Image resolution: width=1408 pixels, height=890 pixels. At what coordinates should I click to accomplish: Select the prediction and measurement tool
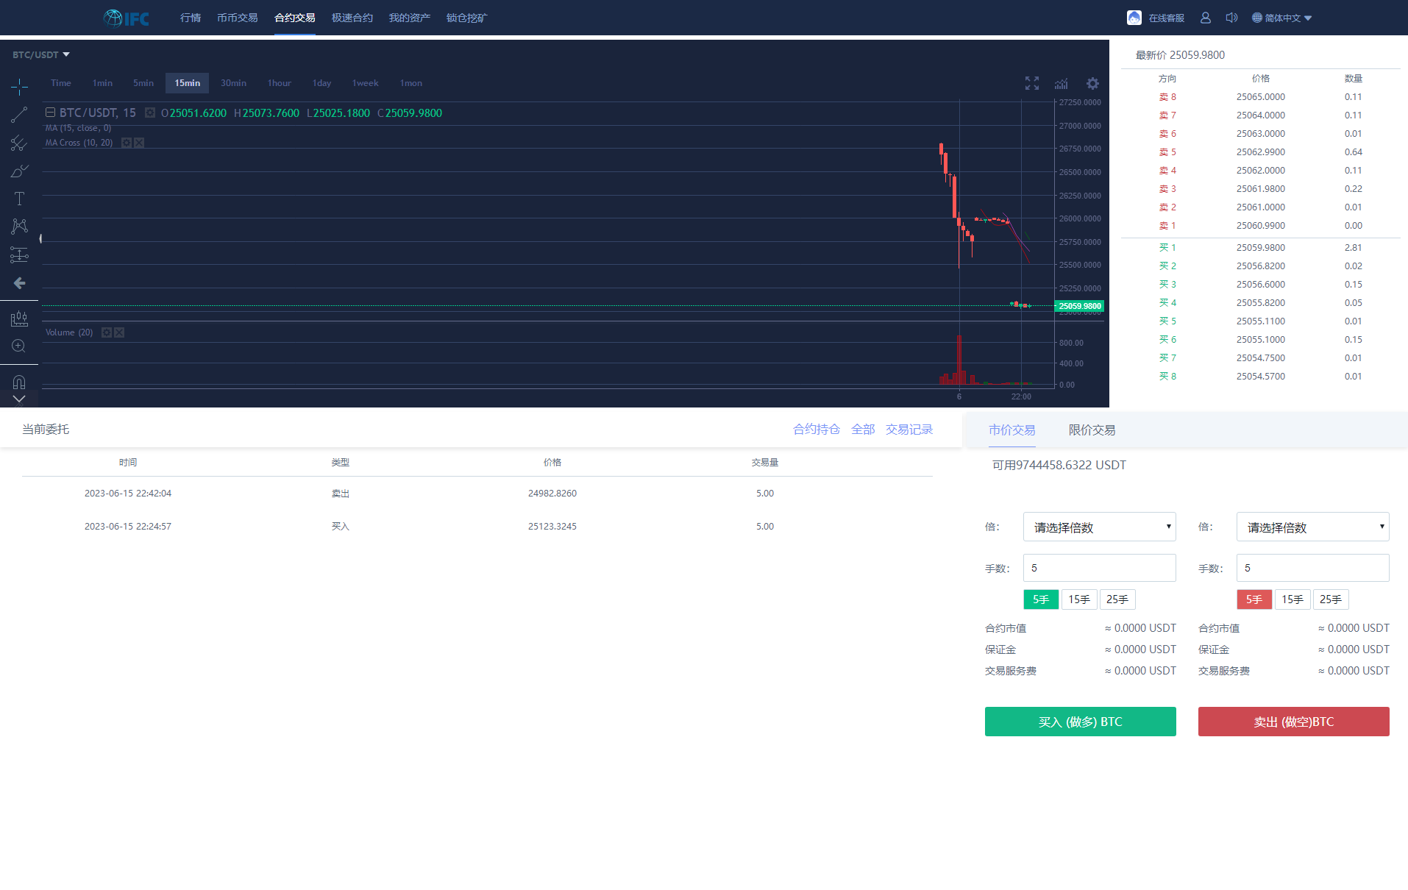pos(19,255)
